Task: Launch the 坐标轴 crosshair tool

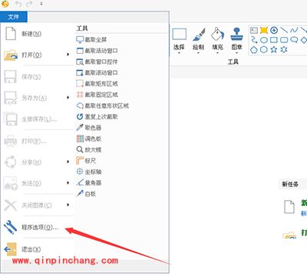Action: 89,172
